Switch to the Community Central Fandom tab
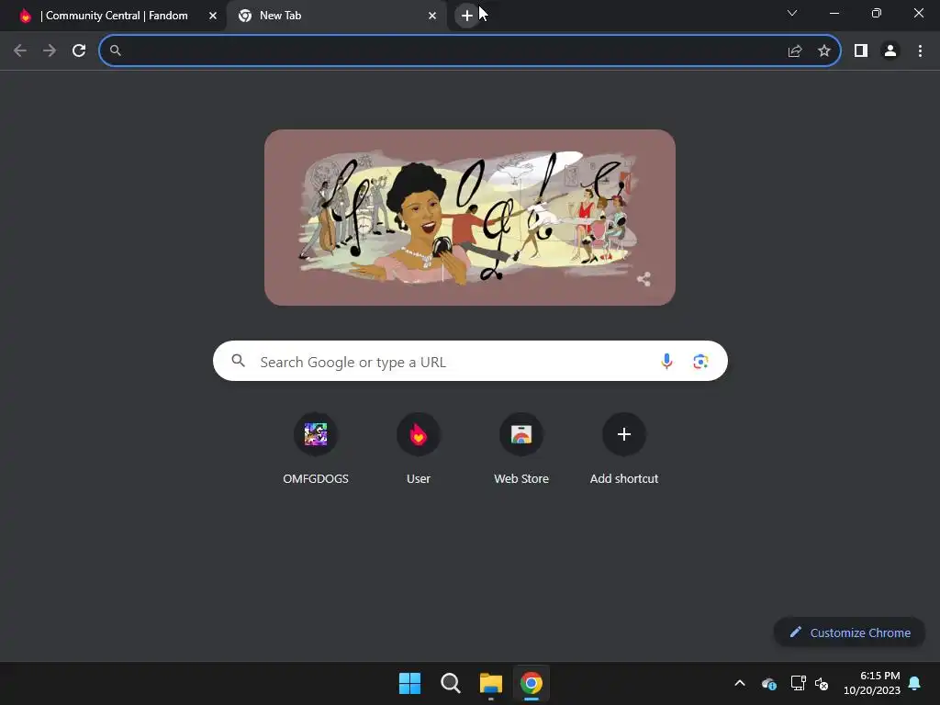This screenshot has width=940, height=705. [x=114, y=16]
